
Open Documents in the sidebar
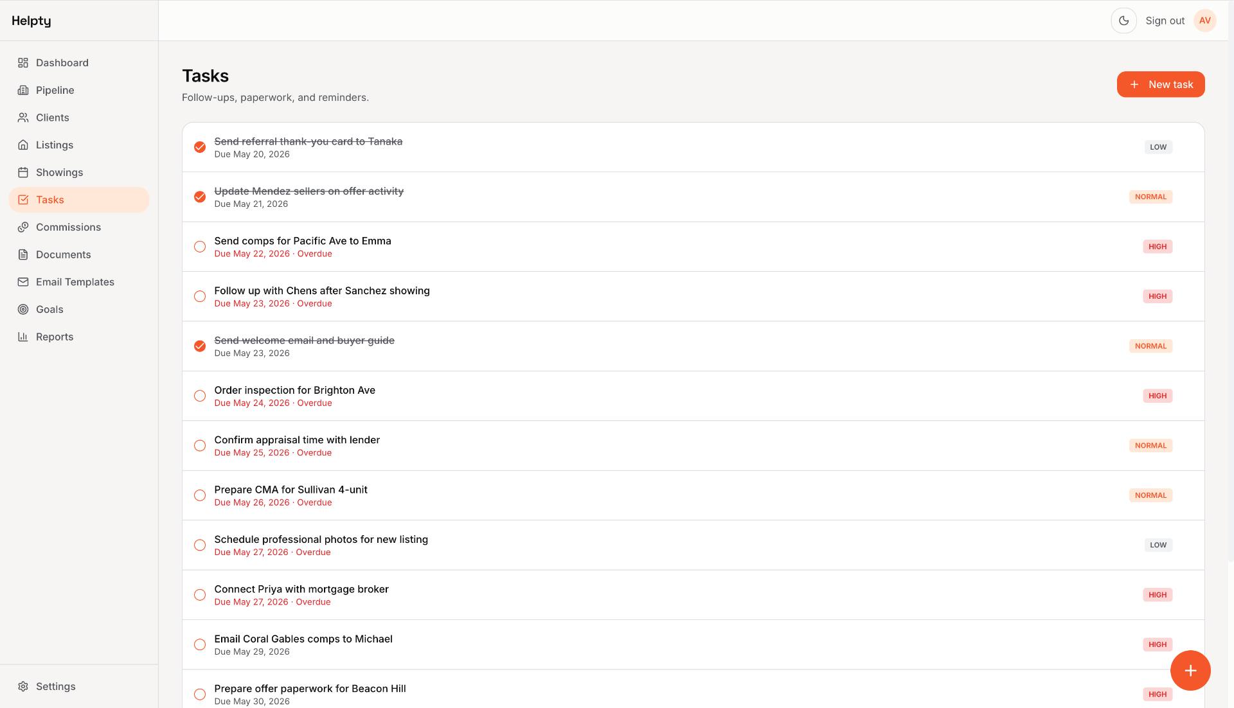coord(79,254)
